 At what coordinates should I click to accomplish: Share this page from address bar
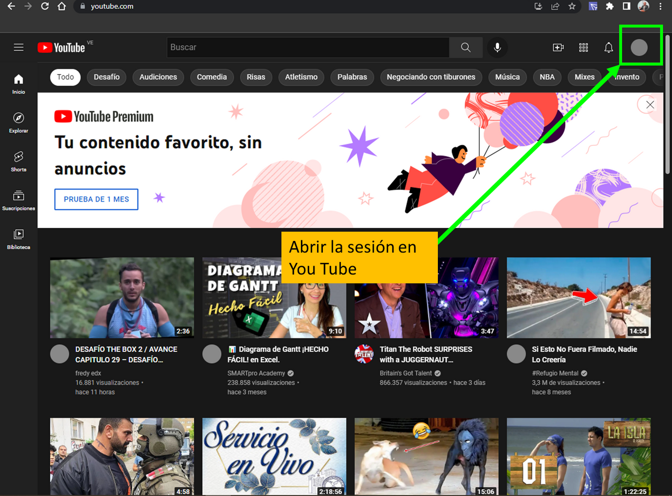[x=555, y=6]
